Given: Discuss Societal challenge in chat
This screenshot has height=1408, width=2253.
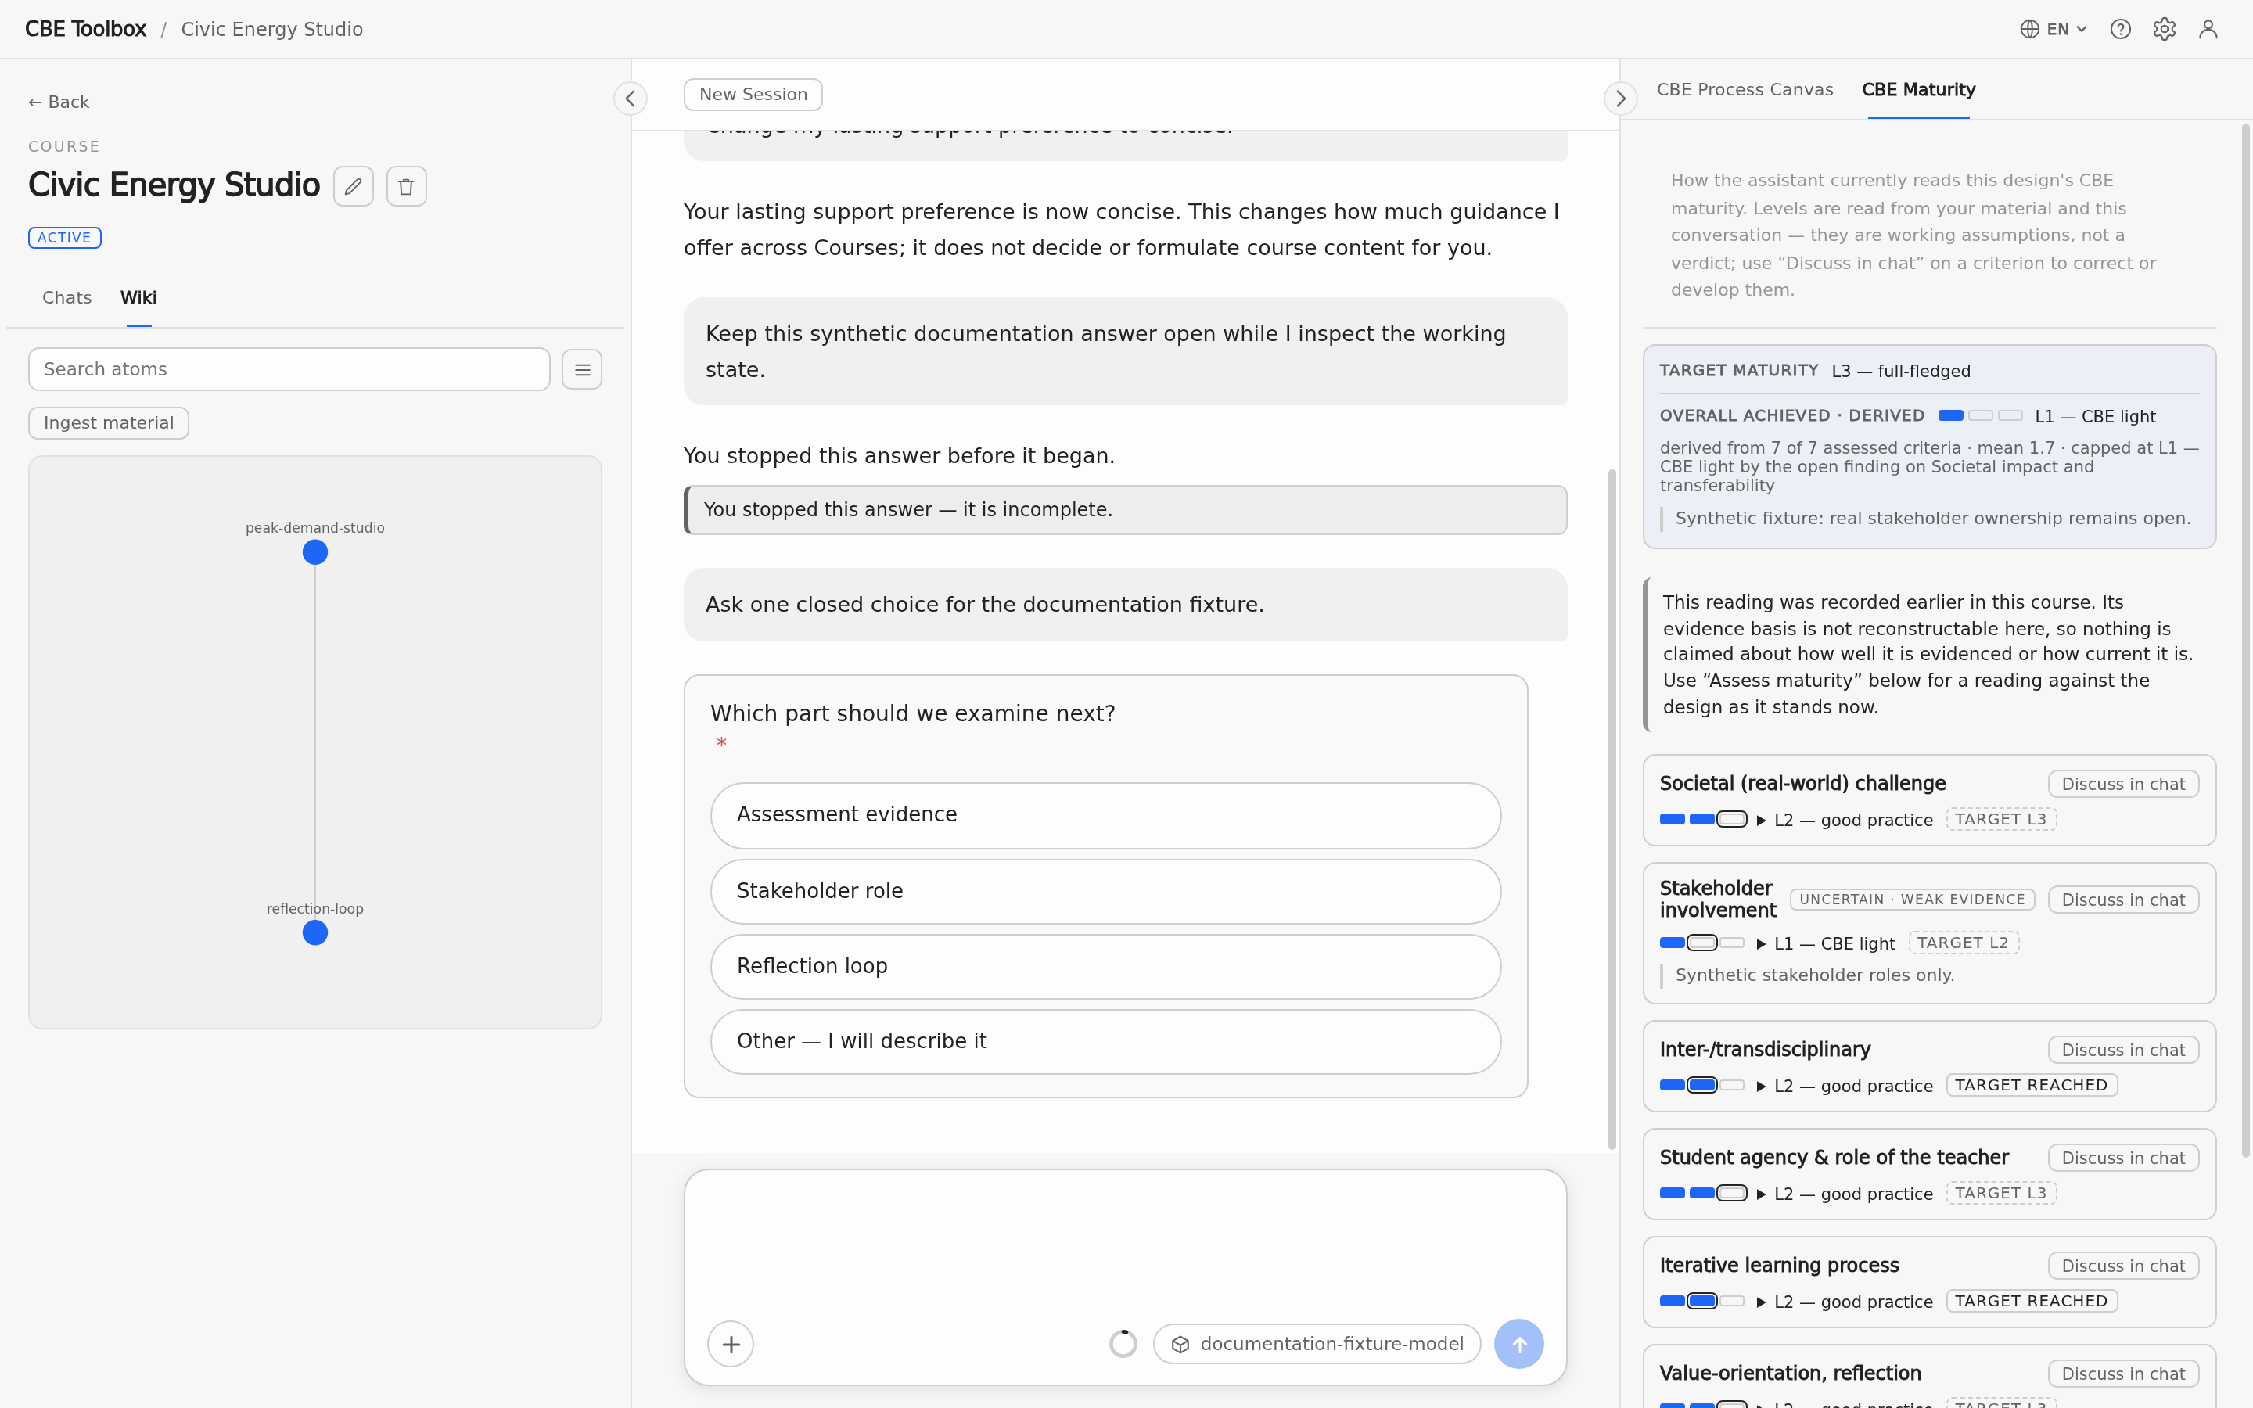Looking at the screenshot, I should 2122,784.
